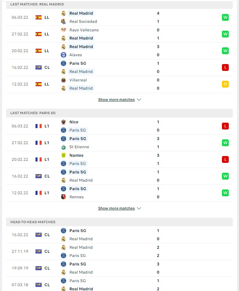Click the Rayo Vallecano club crest
Viewport: 239px width, 291px height.
(64, 30)
